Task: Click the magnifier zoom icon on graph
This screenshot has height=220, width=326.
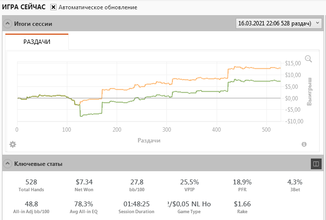Action: pyautogui.click(x=308, y=59)
